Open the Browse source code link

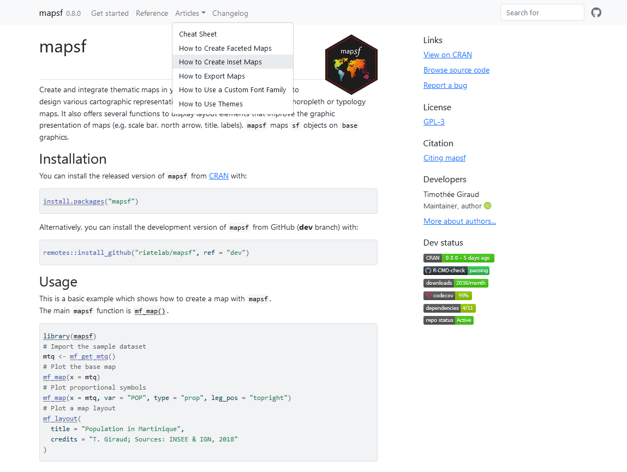[456, 70]
